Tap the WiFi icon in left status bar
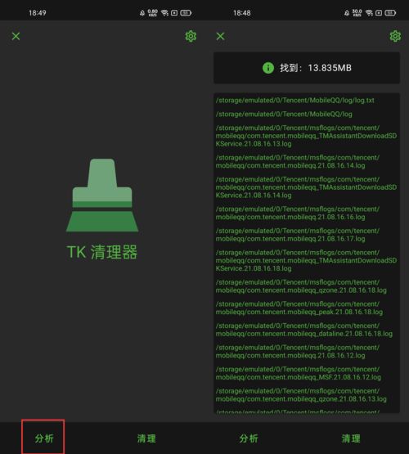The width and height of the screenshot is (409, 454). [x=164, y=13]
